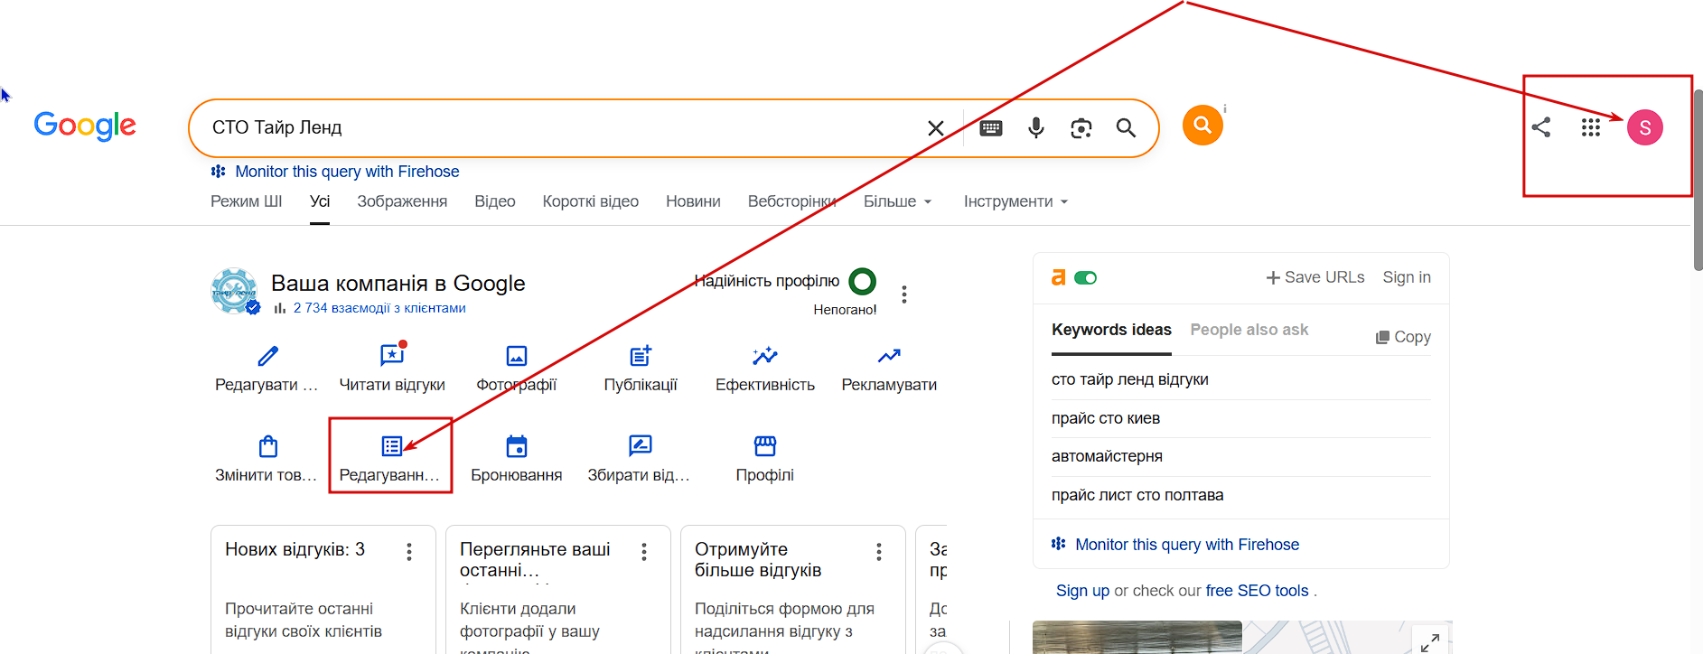Click Sign in in the keyword panel header
Screen dimensions: 1703x654
(1407, 277)
